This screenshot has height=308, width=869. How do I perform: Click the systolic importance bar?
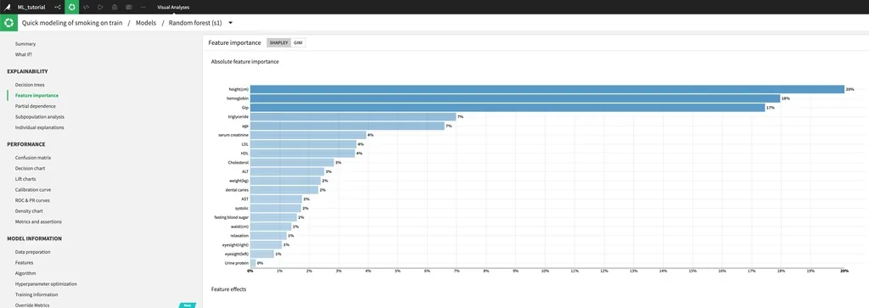coord(276,208)
